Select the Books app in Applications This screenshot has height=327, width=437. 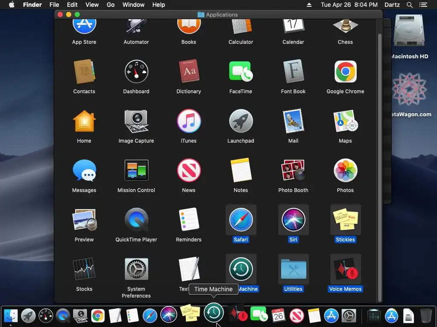[189, 27]
